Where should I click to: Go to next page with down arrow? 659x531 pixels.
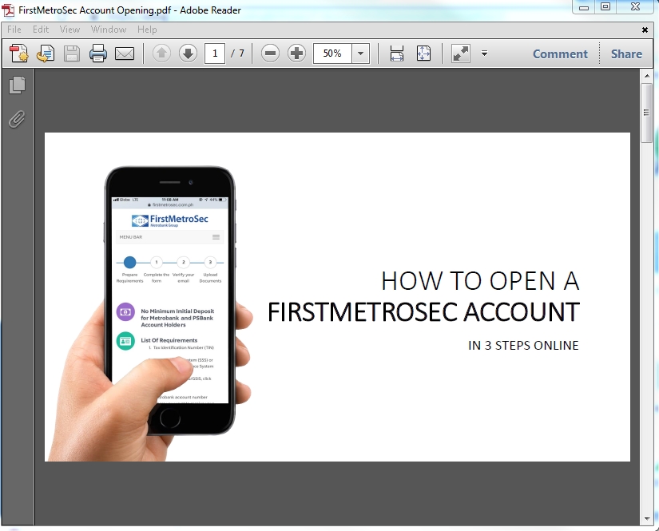tap(186, 53)
